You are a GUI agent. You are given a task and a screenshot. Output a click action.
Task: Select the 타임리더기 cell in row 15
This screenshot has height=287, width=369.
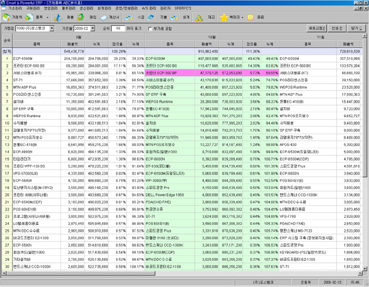point(37,159)
